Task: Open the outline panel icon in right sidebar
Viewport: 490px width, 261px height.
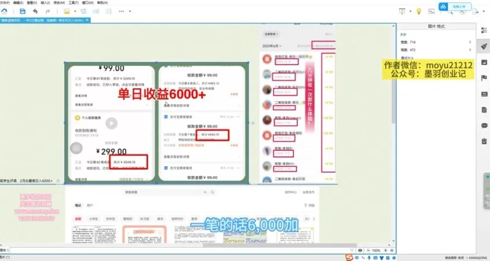Action: (484, 29)
